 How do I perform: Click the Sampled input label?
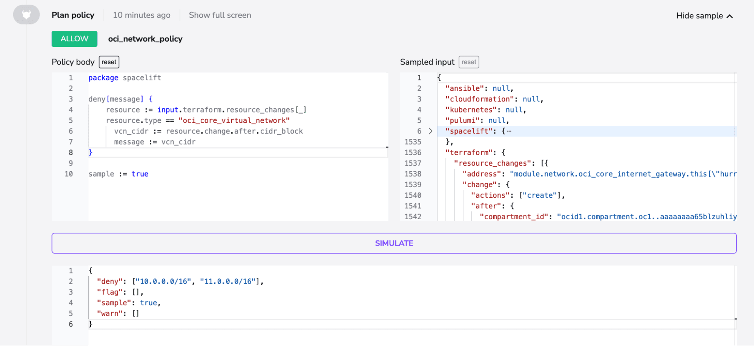click(427, 62)
